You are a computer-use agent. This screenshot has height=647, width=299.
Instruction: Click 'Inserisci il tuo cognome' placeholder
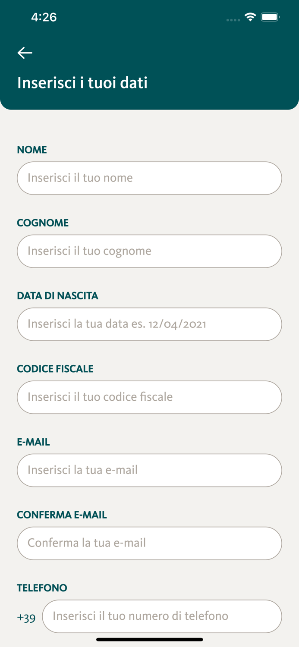[x=149, y=251]
